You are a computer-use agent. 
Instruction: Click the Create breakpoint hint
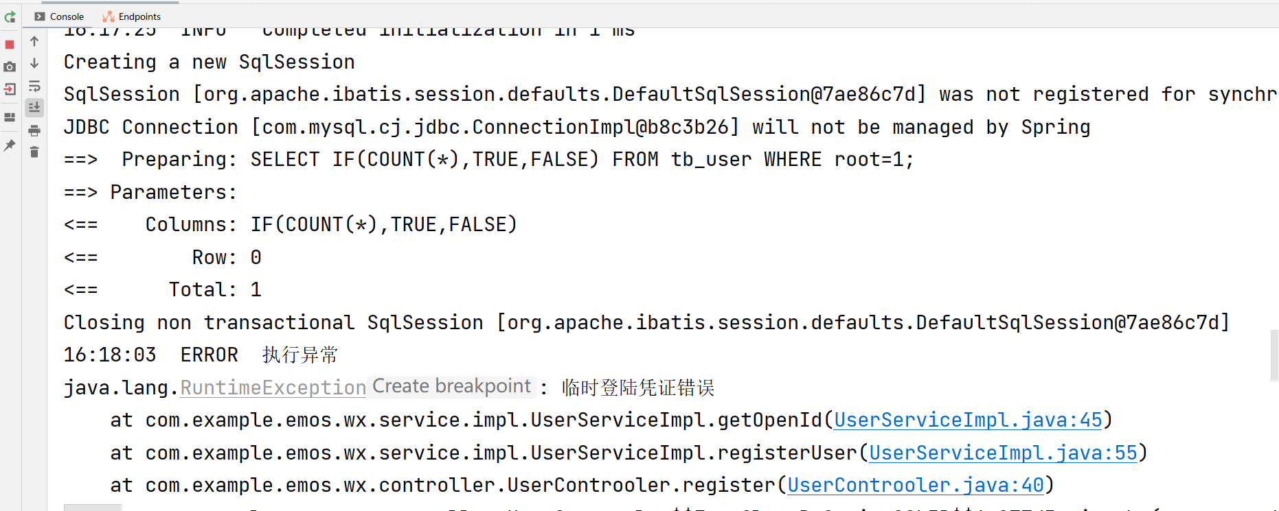[451, 386]
